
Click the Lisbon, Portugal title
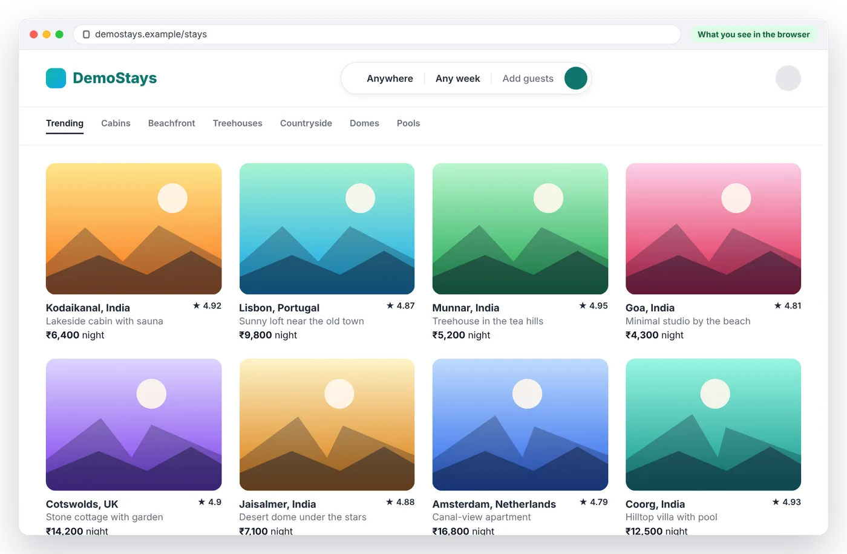point(279,308)
